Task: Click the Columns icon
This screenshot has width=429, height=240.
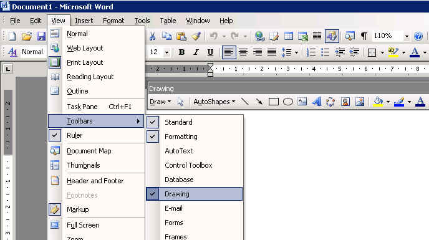Action: (x=317, y=36)
